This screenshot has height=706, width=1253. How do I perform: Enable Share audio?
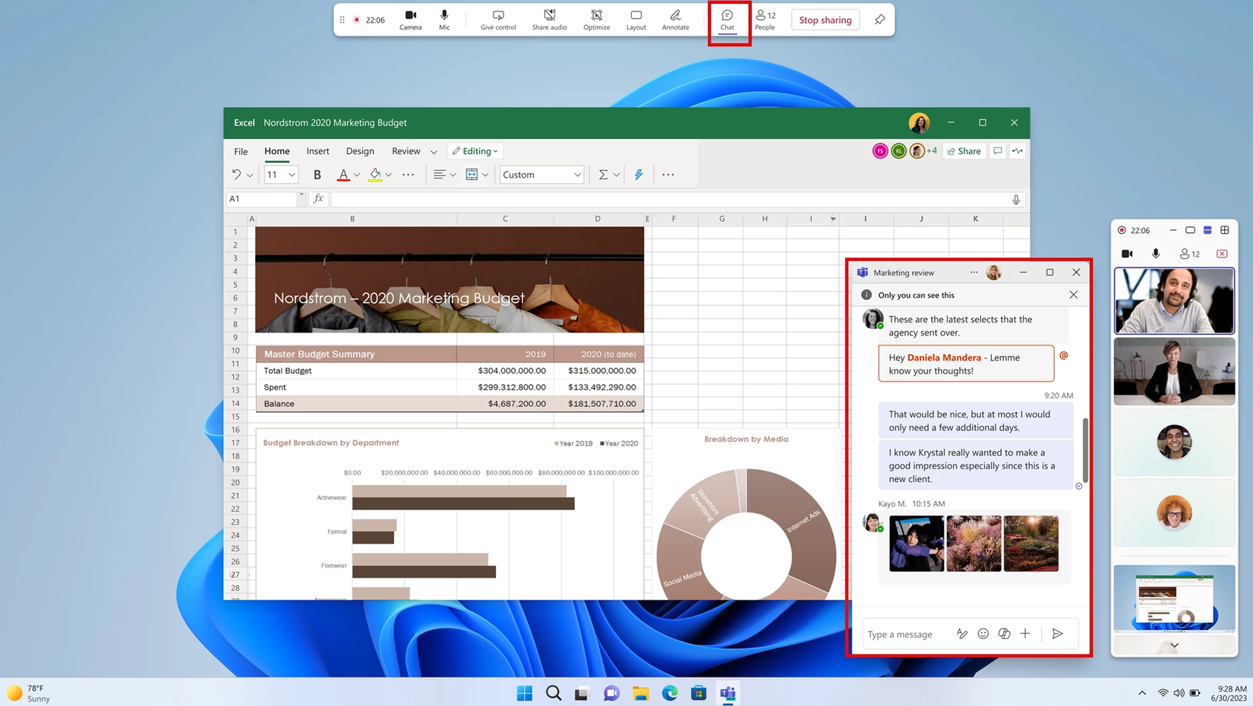(548, 20)
